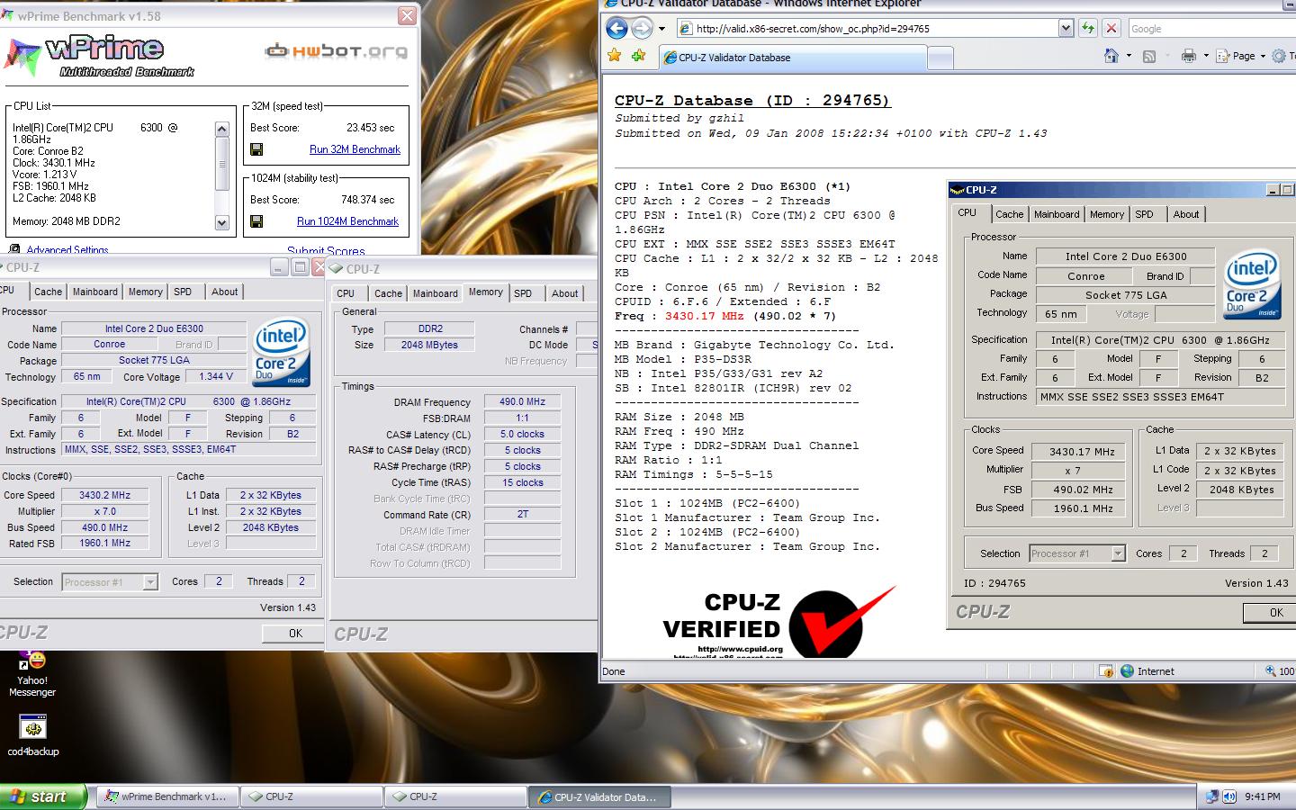1296x810 pixels.
Task: Select the CPU-Z Validator Database browser tab
Action: pyautogui.click(x=792, y=57)
